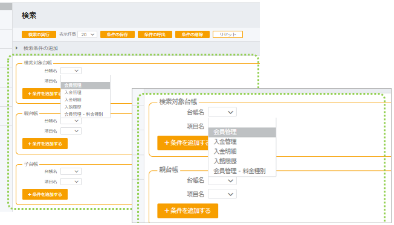Screen dimensions: 394x225
Task: Click the 検索対象台帳 label in enlarged inset
Action: [x=178, y=102]
